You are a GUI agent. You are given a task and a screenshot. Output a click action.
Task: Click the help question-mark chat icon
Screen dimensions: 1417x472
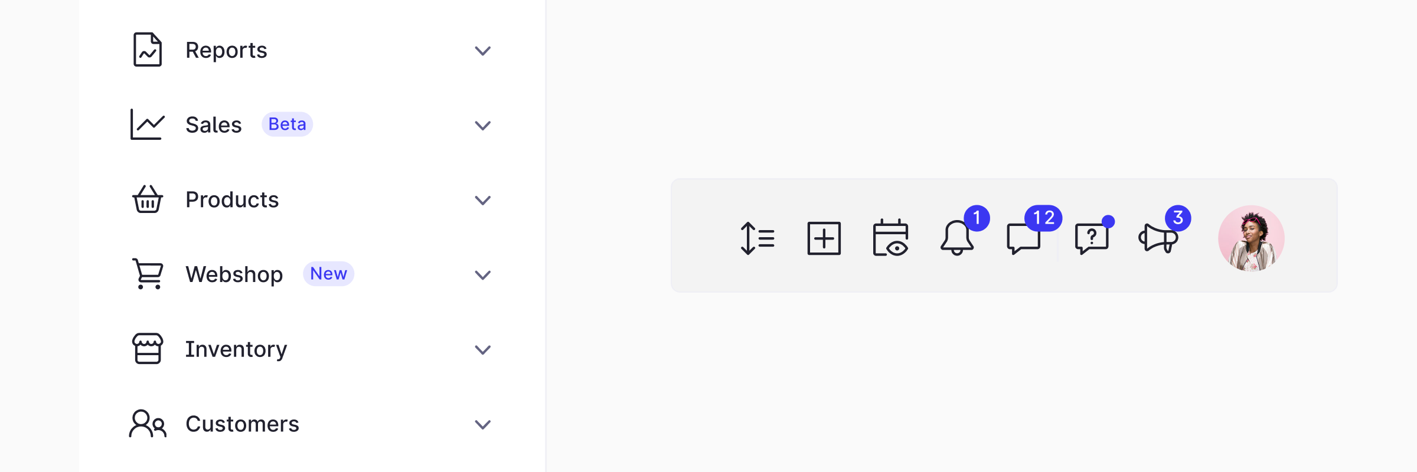click(x=1092, y=239)
